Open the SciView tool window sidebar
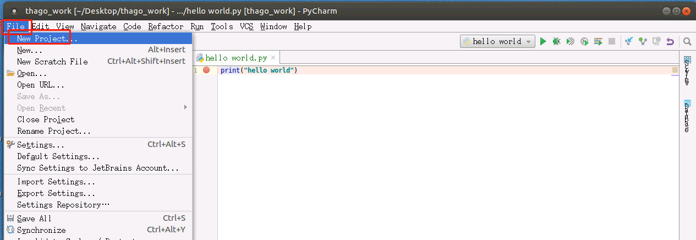The image size is (696, 240). pyautogui.click(x=687, y=71)
